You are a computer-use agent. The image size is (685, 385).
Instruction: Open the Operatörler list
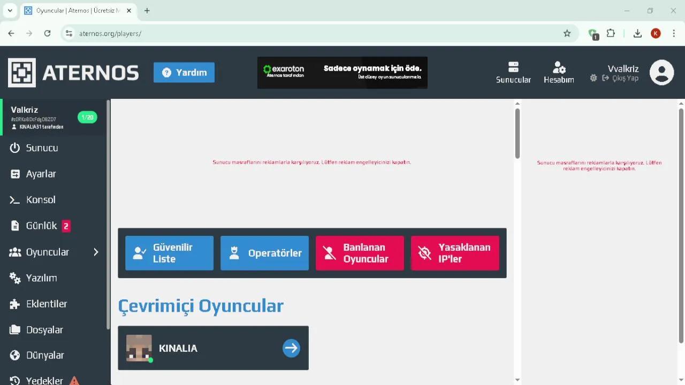(264, 253)
